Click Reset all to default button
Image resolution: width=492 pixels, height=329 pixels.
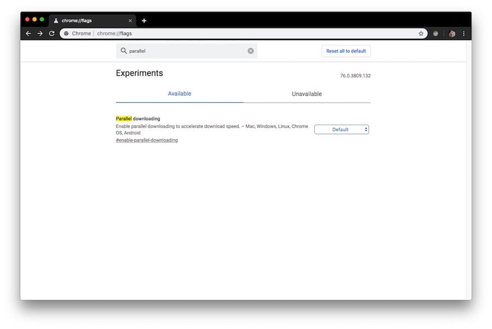[x=346, y=51]
